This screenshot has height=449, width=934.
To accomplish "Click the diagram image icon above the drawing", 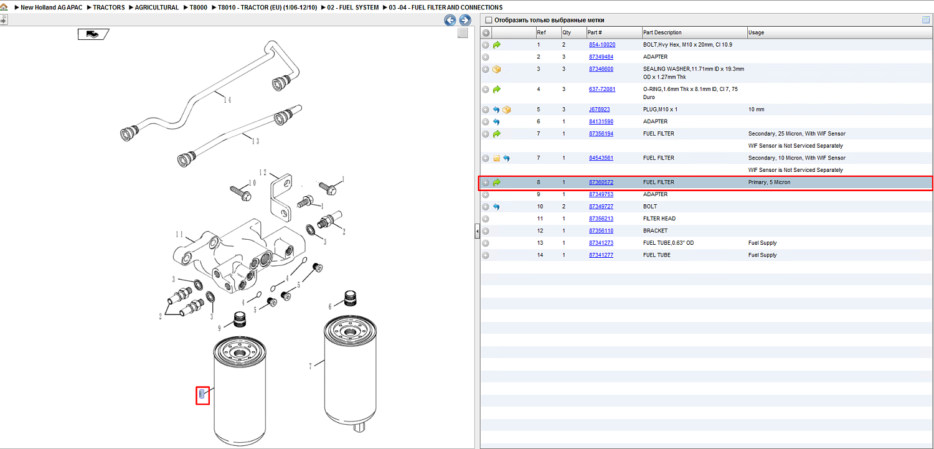I will [93, 34].
